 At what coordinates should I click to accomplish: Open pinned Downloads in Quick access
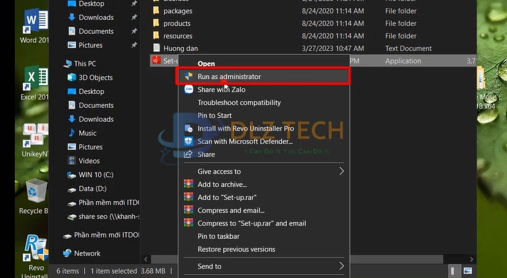click(96, 17)
